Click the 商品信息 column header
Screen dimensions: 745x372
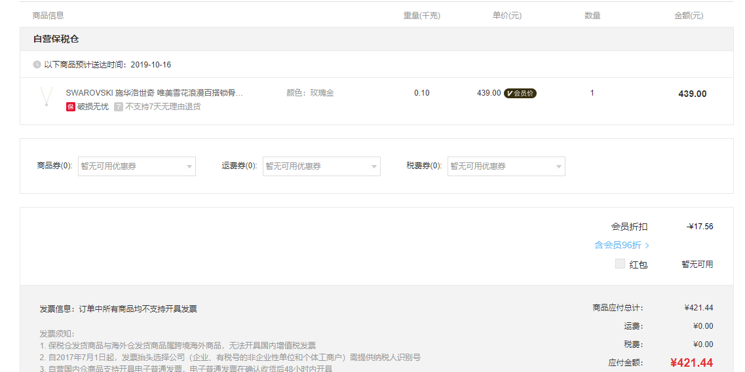(x=48, y=15)
